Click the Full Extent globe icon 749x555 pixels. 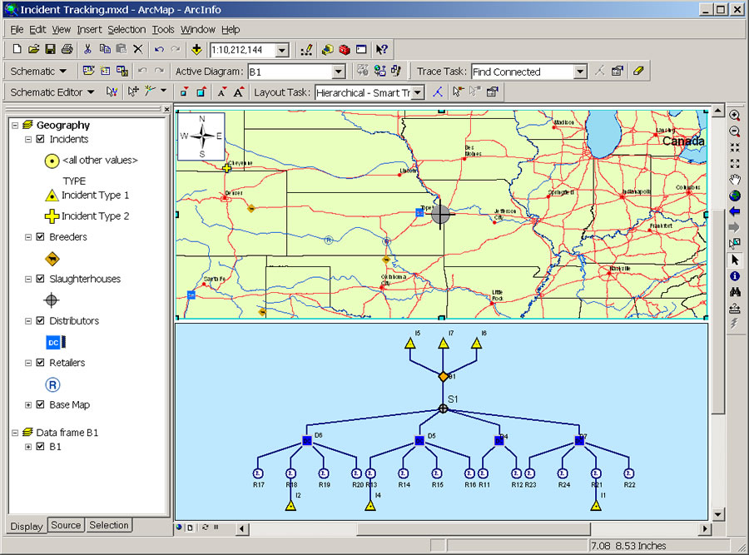click(735, 196)
